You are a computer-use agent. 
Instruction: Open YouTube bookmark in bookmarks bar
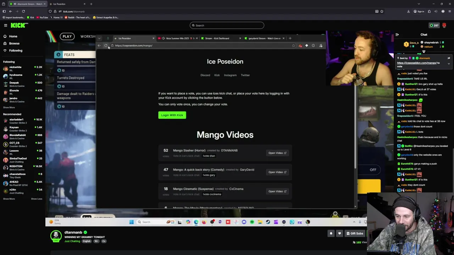click(42, 17)
